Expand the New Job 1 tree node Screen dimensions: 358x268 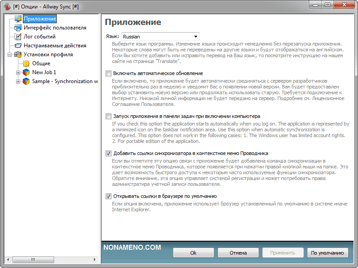tap(18, 72)
